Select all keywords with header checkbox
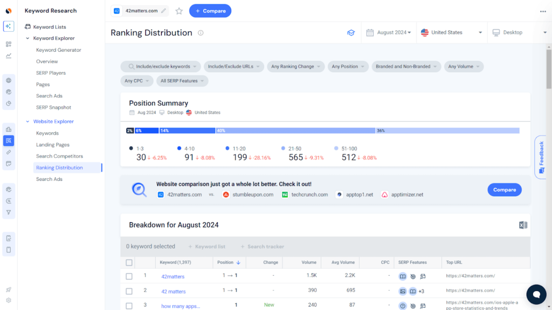Screen dimensions: 552x310 129,263
